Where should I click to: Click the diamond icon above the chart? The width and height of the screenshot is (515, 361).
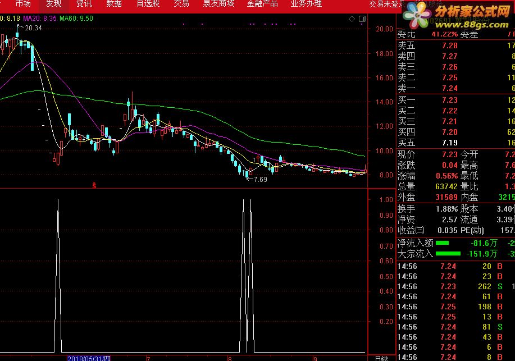click(352, 19)
